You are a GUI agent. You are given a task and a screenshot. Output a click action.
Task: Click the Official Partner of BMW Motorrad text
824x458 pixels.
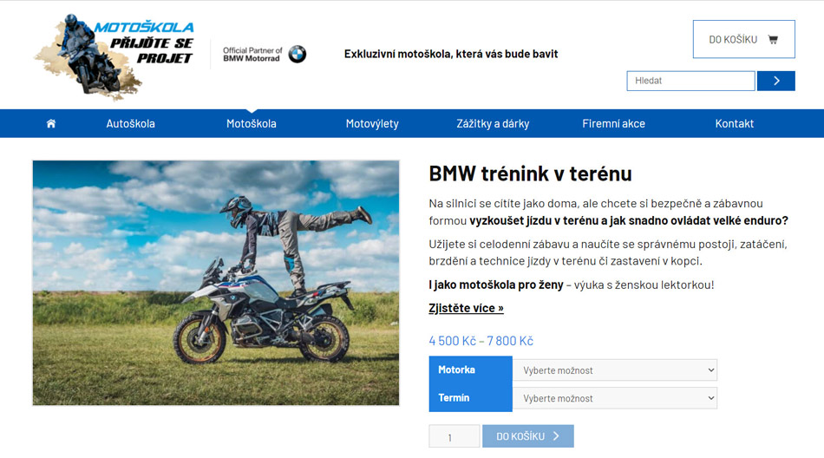coord(252,54)
